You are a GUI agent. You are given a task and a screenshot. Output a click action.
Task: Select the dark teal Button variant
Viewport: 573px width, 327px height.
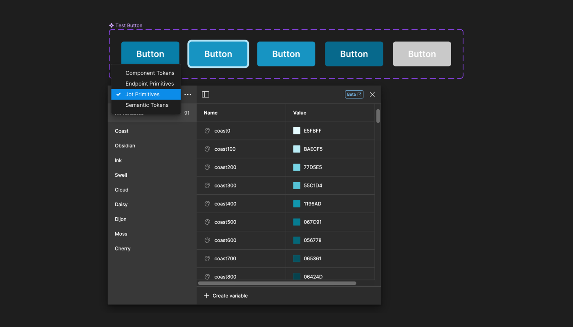(354, 54)
